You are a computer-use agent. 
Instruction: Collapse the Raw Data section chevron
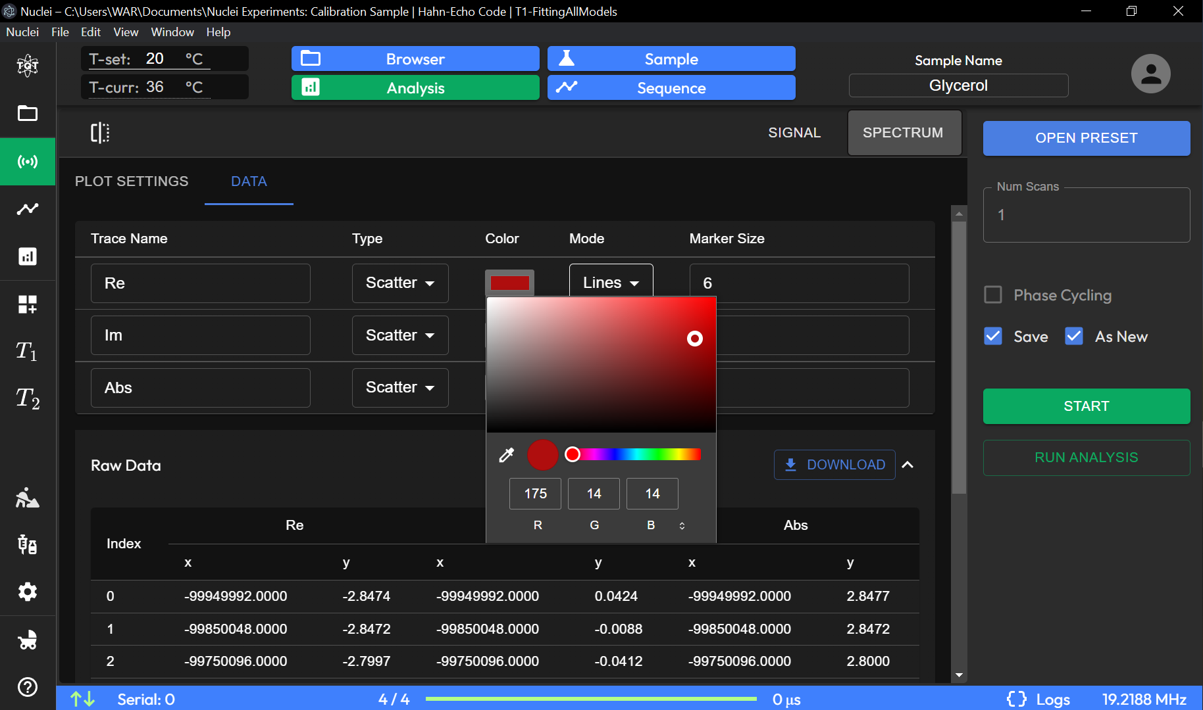point(908,465)
